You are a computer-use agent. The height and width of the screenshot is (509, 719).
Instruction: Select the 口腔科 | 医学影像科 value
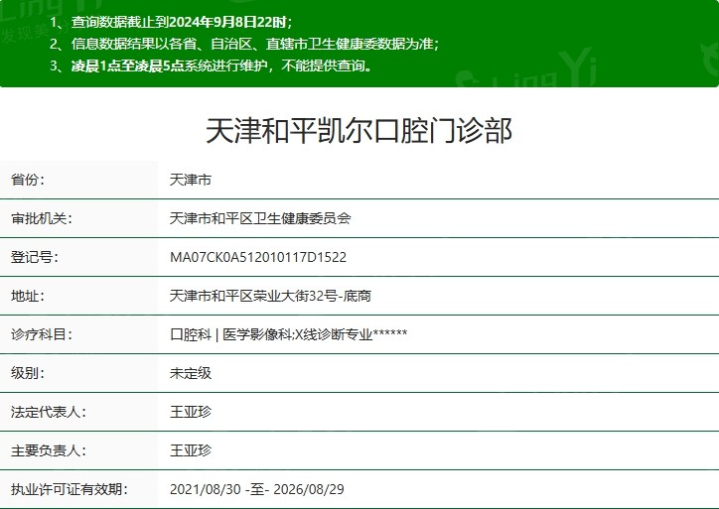tap(288, 334)
